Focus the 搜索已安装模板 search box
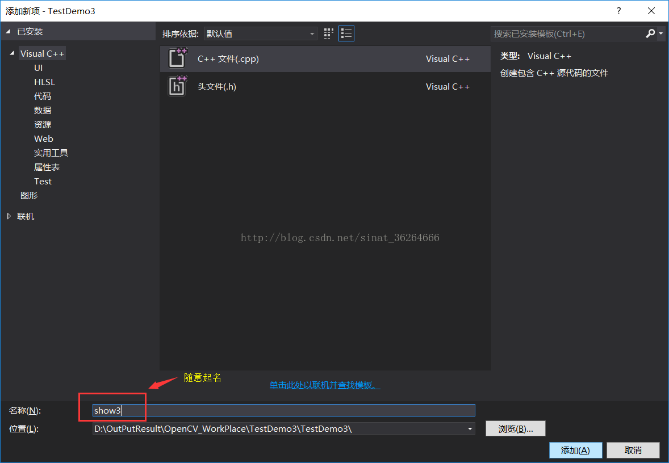 tap(567, 33)
